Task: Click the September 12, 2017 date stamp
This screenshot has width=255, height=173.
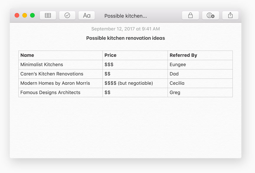Action: coord(125,29)
